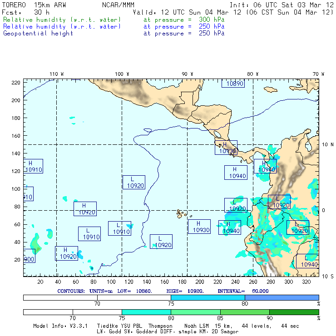
Task: Select the Geopotential height legend entry
Action: click(x=38, y=34)
